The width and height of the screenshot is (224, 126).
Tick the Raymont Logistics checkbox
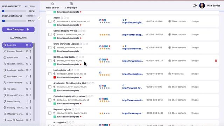(50, 113)
